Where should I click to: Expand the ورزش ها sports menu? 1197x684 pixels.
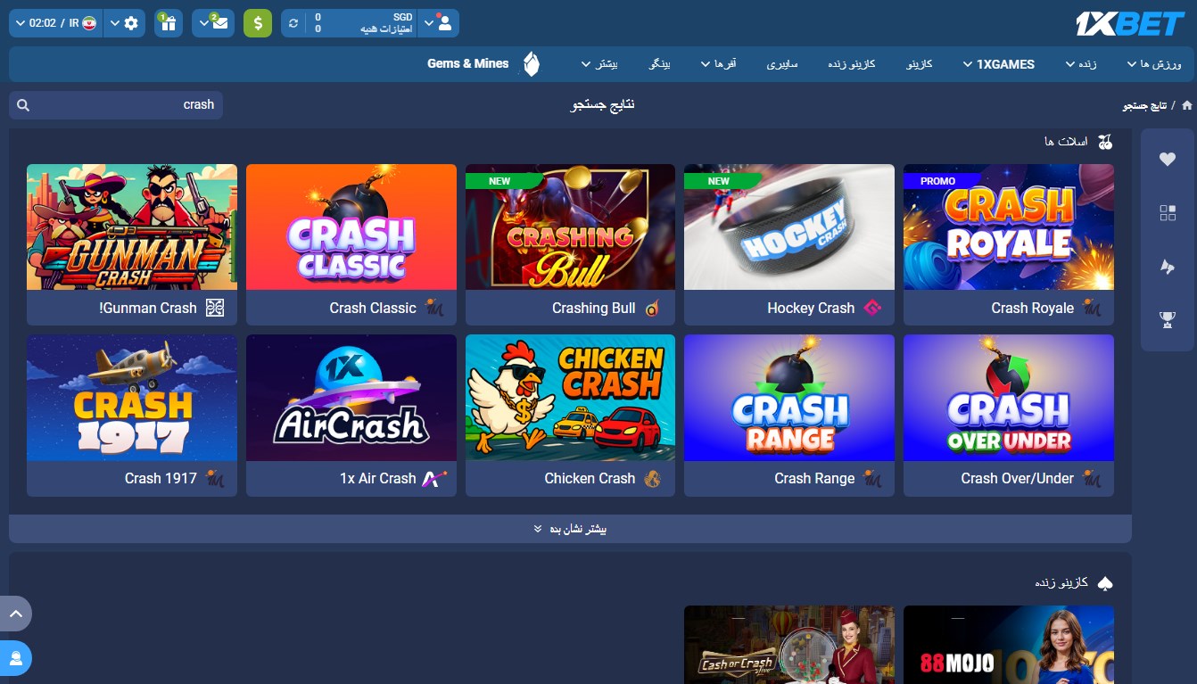click(1154, 64)
